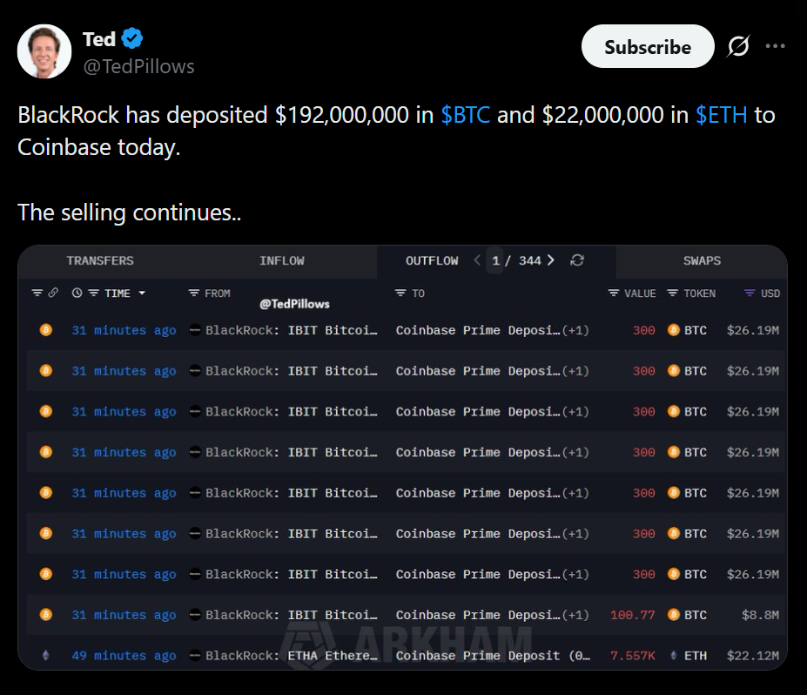Viewport: 807px width, 695px height.
Task: Go to previous page with left chevron
Action: click(477, 260)
